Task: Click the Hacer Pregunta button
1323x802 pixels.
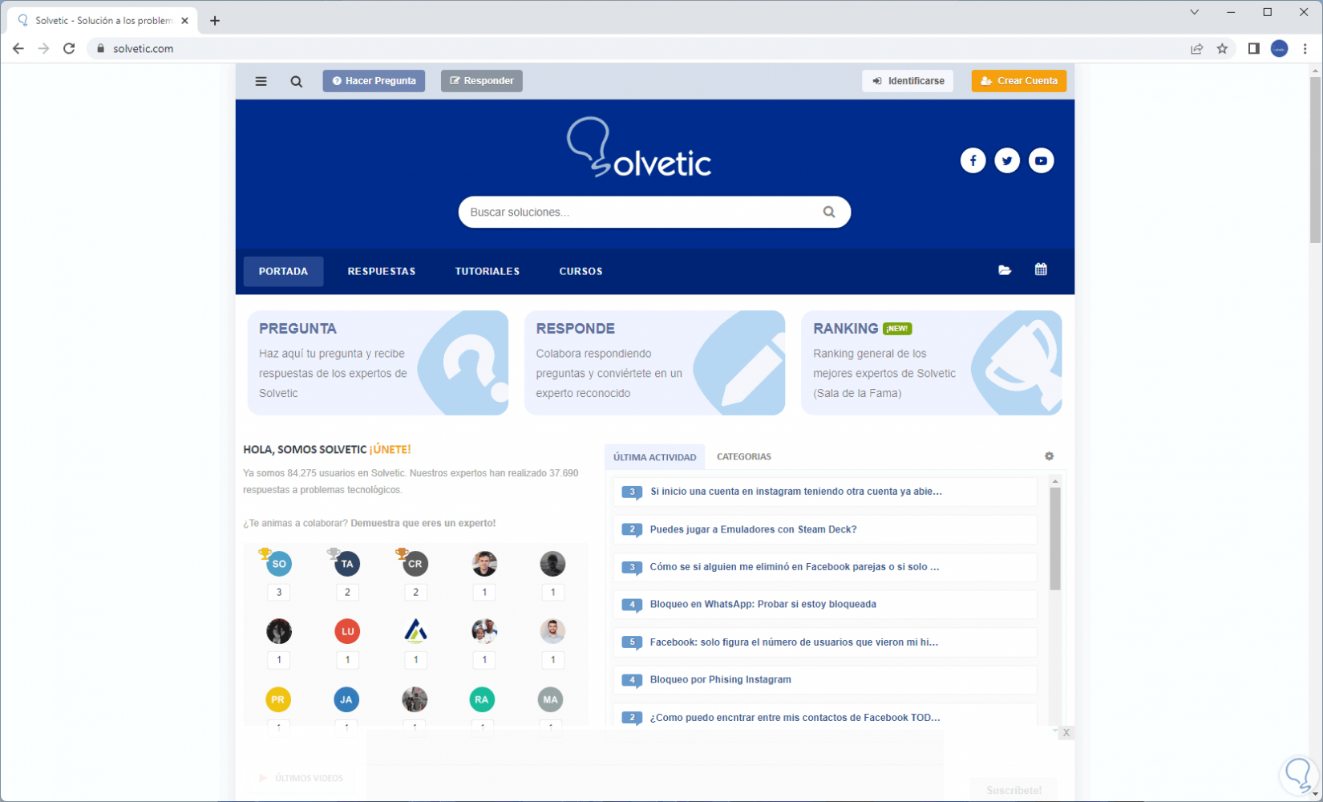Action: click(x=374, y=81)
